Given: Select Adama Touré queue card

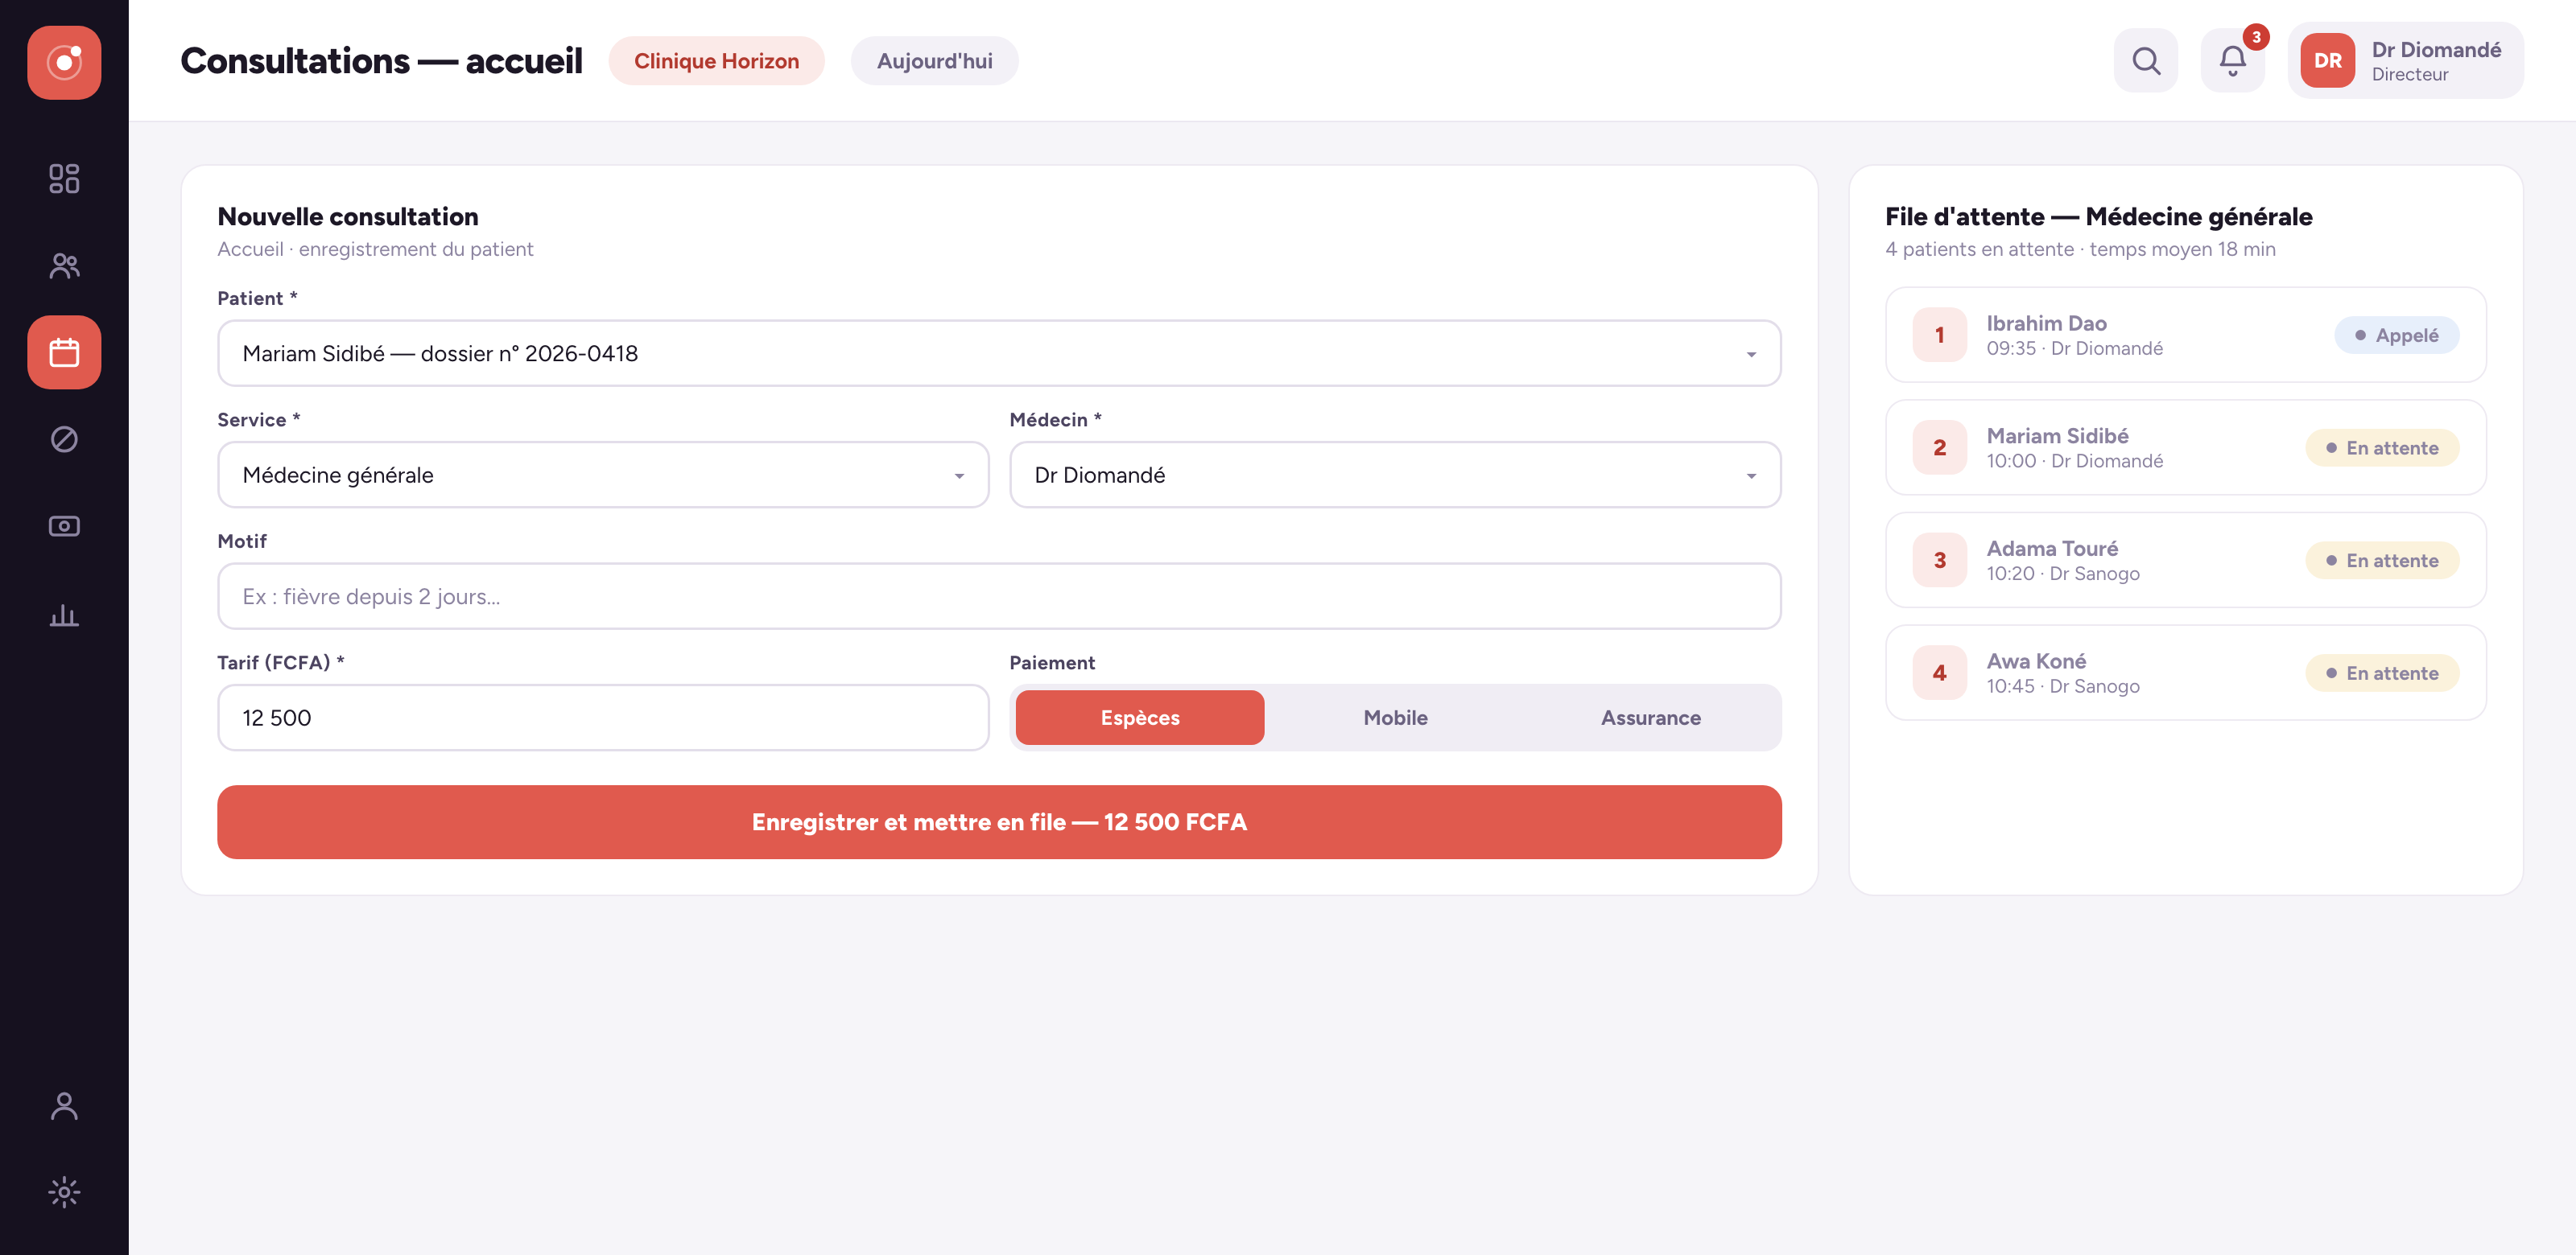Looking at the screenshot, I should 2186,560.
